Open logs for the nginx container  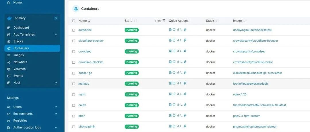tap(170, 94)
